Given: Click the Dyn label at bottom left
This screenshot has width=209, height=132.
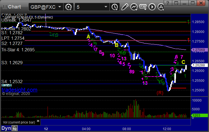Looking at the screenshot, I should [x=6, y=128].
